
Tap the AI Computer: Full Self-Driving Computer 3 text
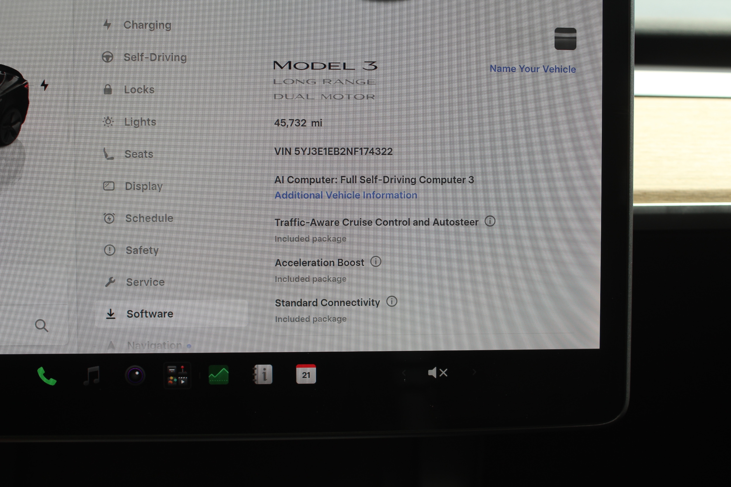(x=374, y=180)
